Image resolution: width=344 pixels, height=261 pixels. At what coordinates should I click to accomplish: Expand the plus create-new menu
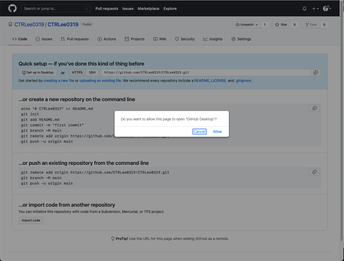[x=315, y=9]
